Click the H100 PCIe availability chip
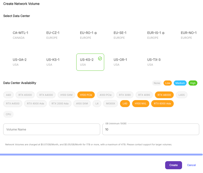 click(86, 95)
